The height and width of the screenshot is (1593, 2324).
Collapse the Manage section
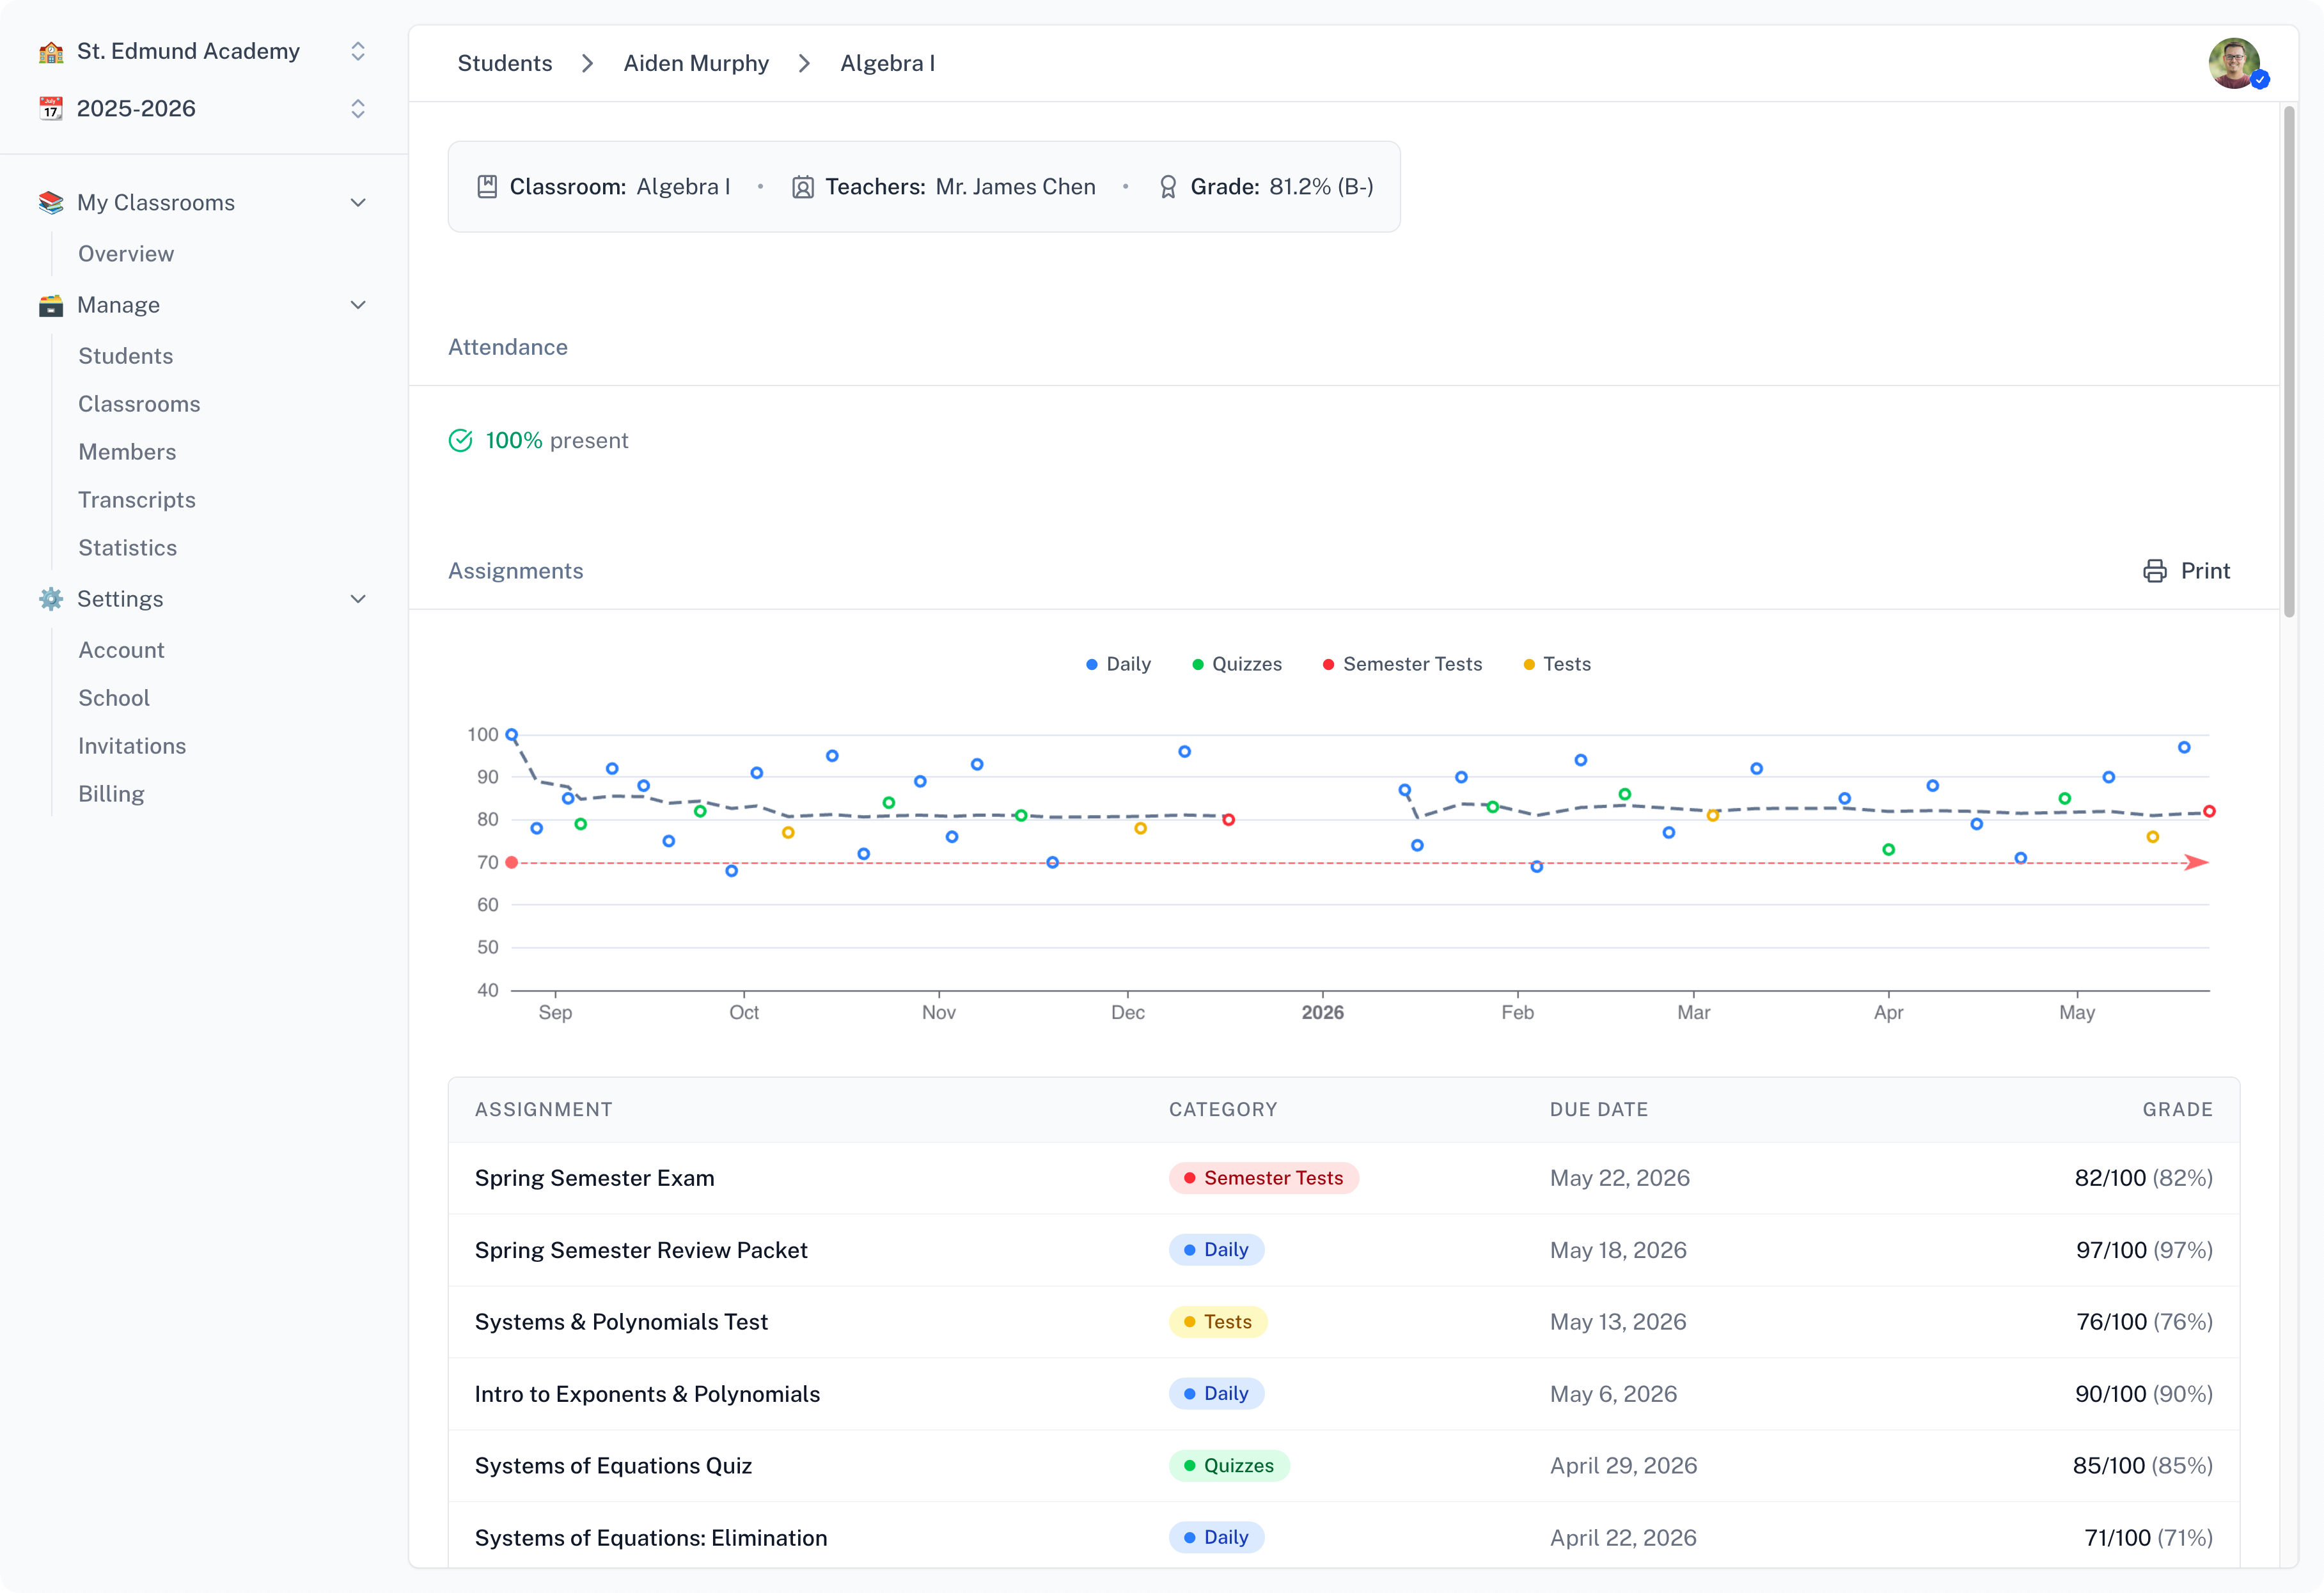pyautogui.click(x=358, y=305)
